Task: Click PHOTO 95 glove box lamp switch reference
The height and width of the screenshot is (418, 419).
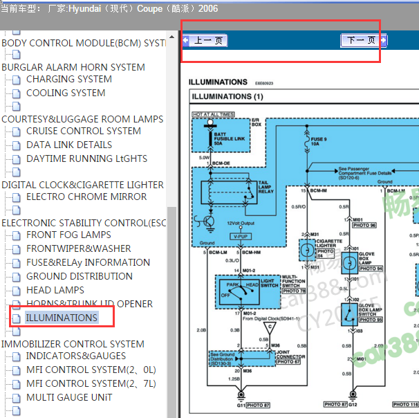Action: click(x=371, y=320)
